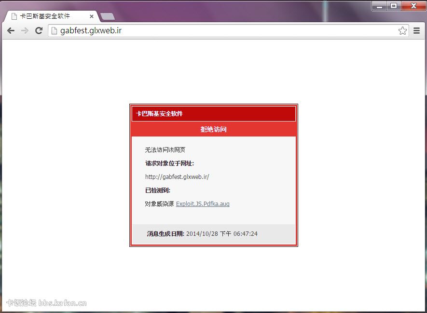
Task: Minimize the browser window
Action: pos(380,6)
